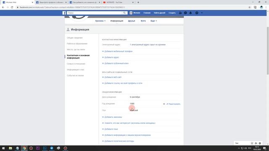Open the chat settings gear icon

[260, 143]
